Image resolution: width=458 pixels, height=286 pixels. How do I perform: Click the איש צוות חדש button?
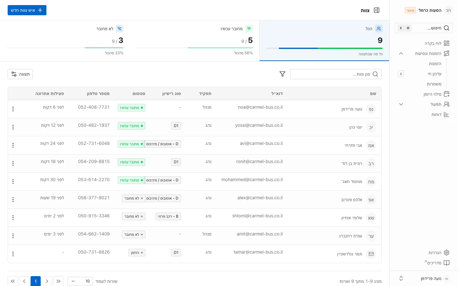pos(27,10)
